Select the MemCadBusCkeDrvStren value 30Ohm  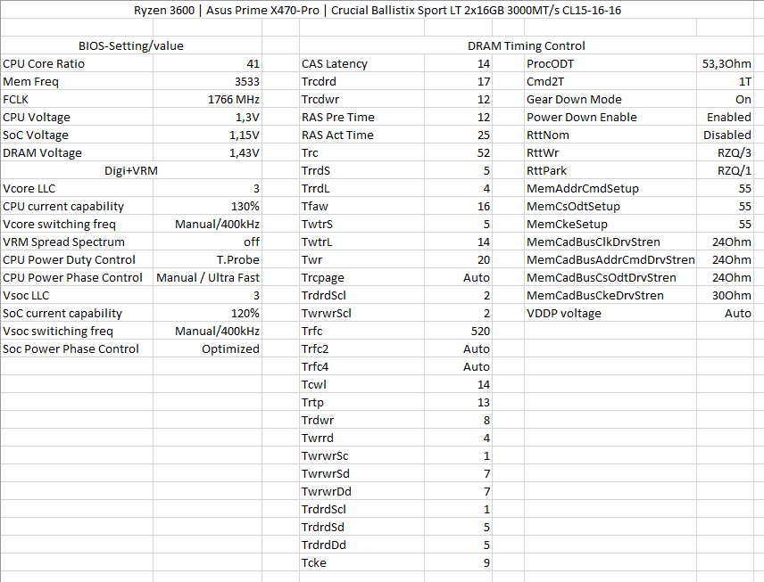(x=725, y=295)
